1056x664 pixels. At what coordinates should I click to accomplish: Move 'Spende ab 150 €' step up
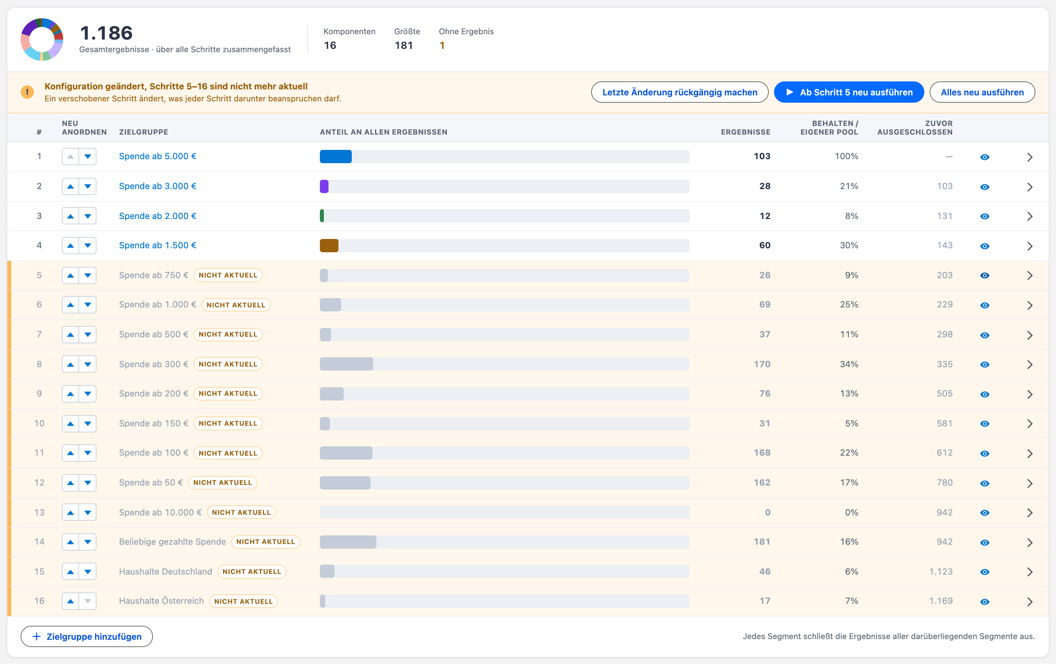(x=70, y=423)
